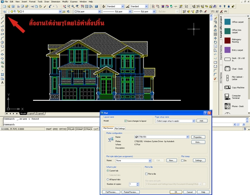Toggle OSNAP in status bar

(79, 129)
